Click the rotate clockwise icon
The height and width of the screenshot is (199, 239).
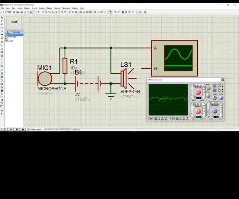[2, 100]
